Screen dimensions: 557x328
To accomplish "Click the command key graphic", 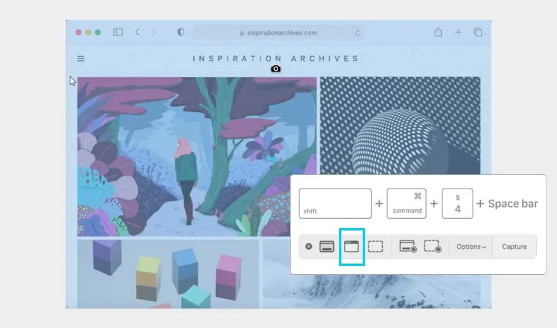I will [406, 204].
